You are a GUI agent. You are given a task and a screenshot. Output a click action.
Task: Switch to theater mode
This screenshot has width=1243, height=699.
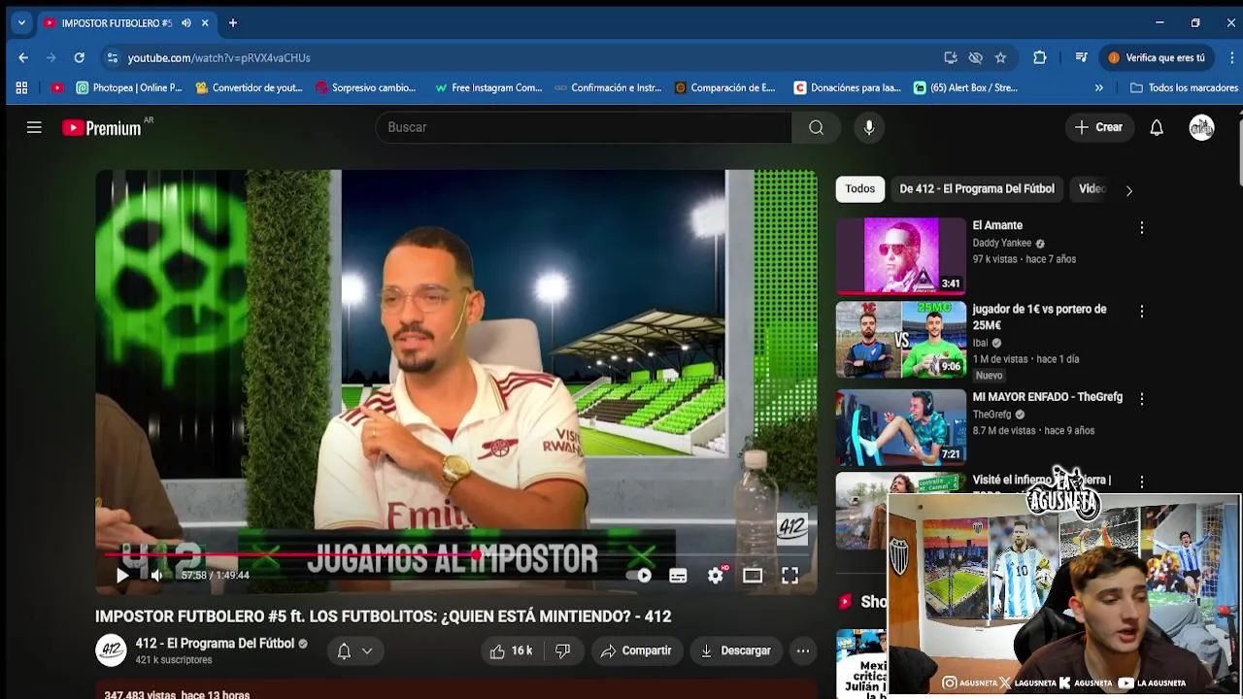point(753,576)
